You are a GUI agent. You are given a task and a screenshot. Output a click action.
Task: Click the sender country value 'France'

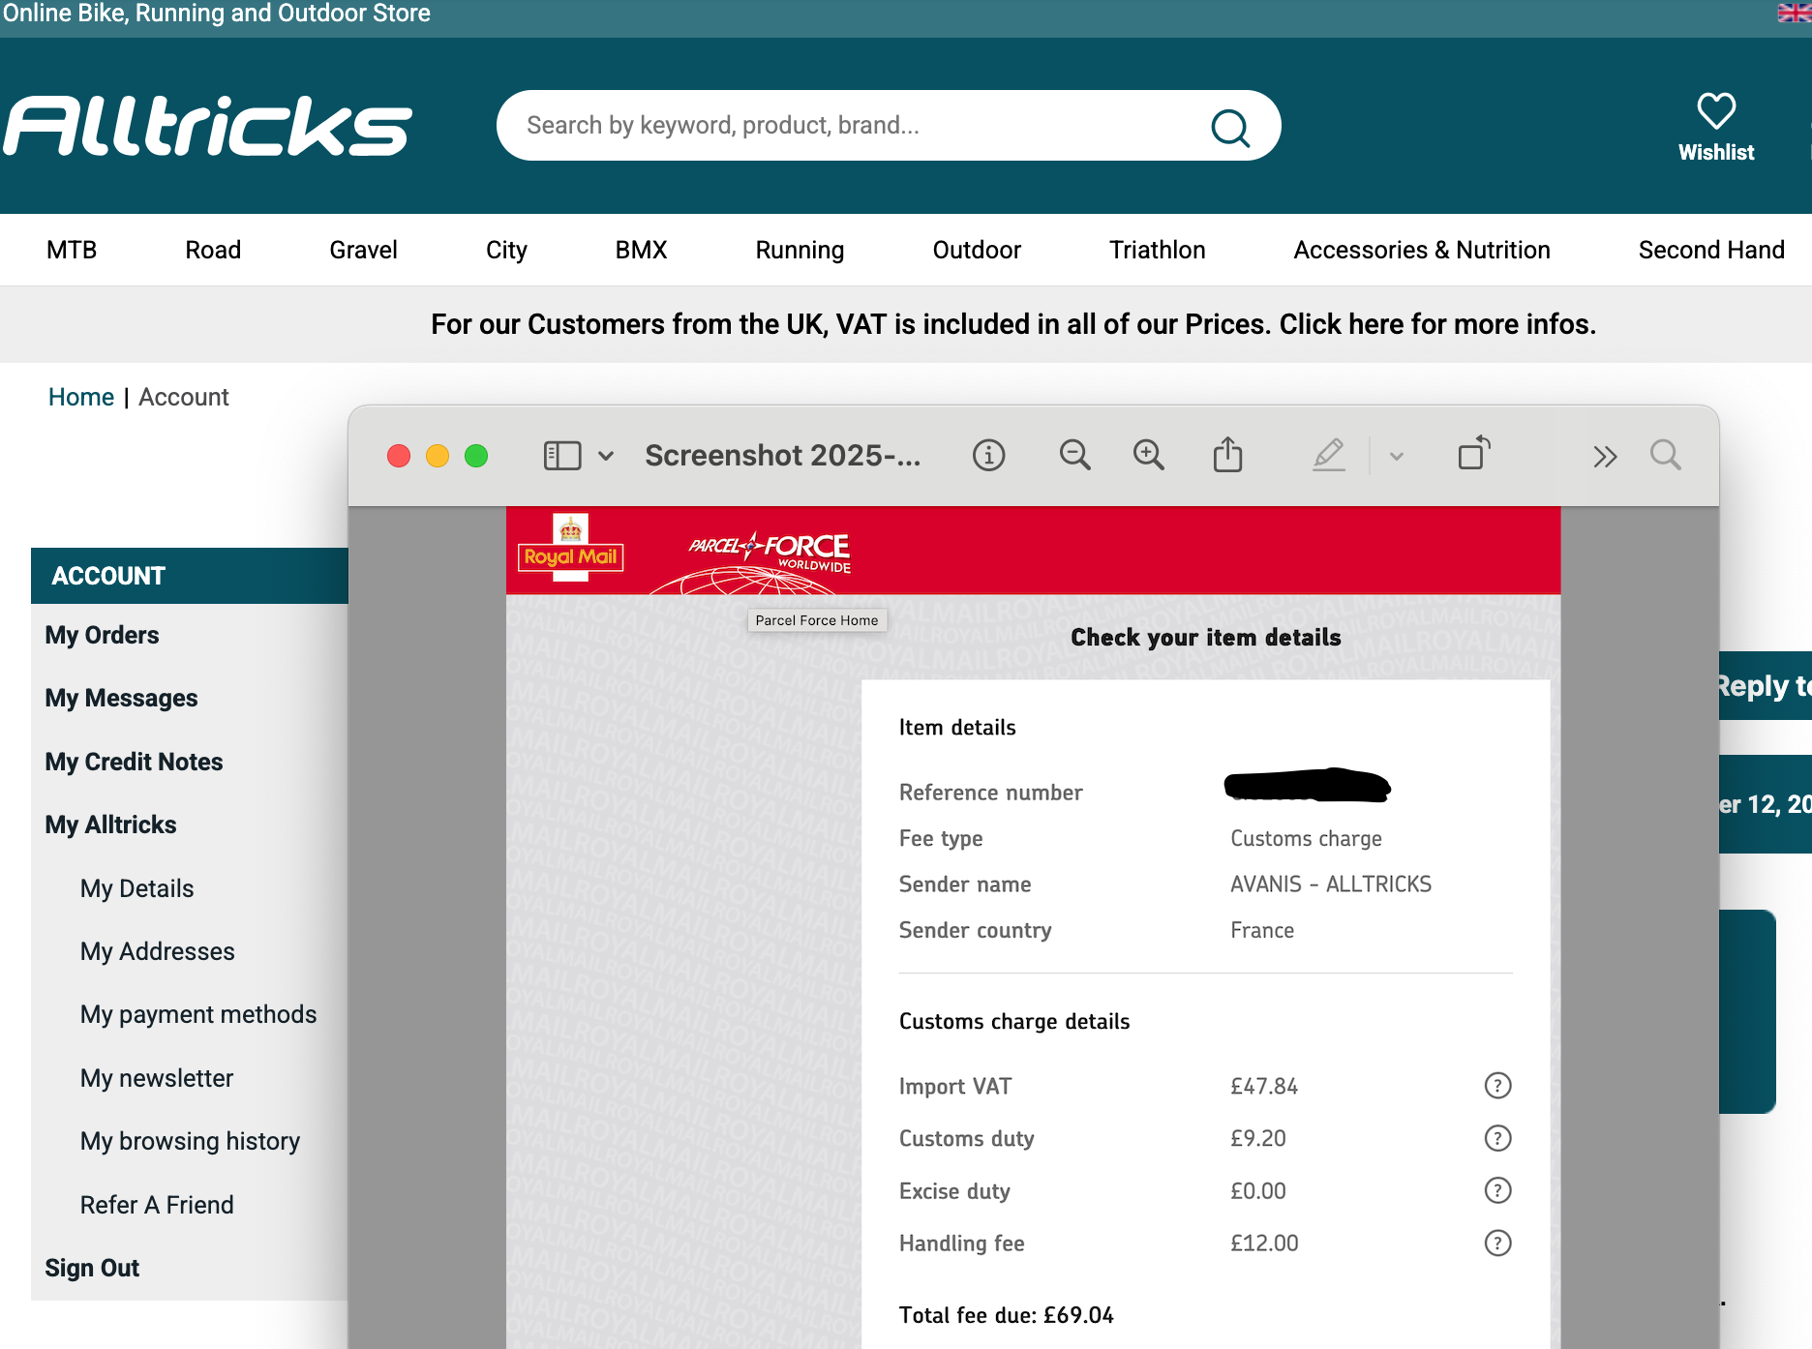(x=1262, y=931)
